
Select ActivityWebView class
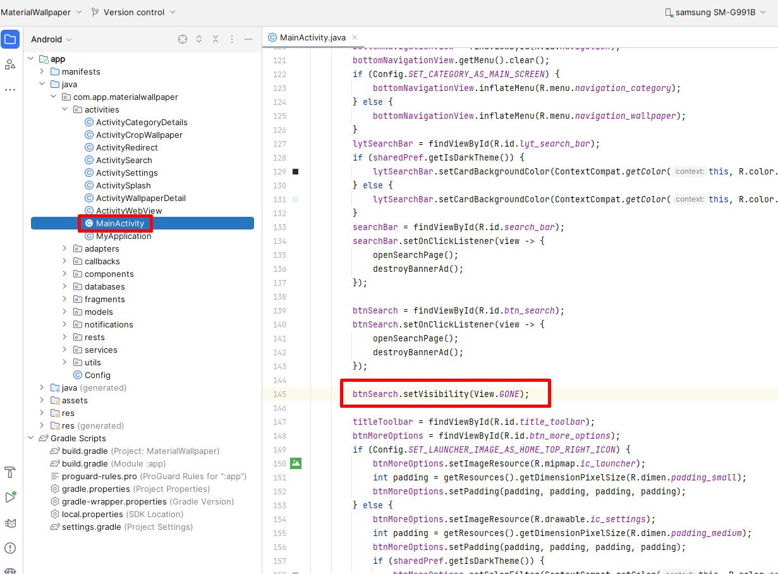[129, 211]
